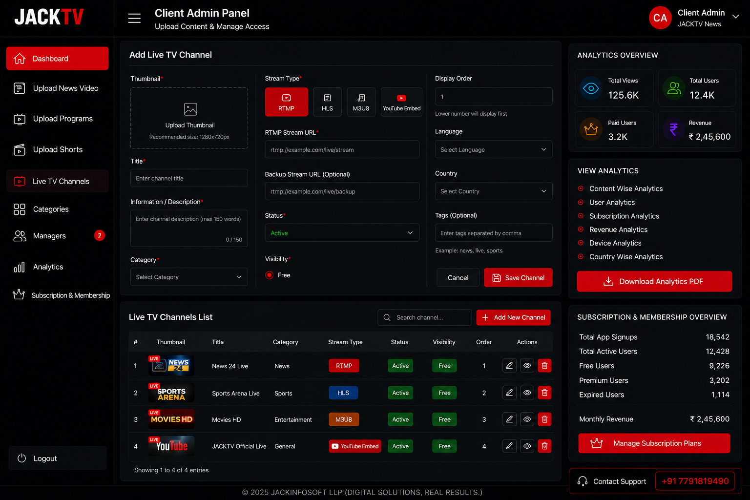Open the Select Category dropdown
750x500 pixels.
point(189,277)
